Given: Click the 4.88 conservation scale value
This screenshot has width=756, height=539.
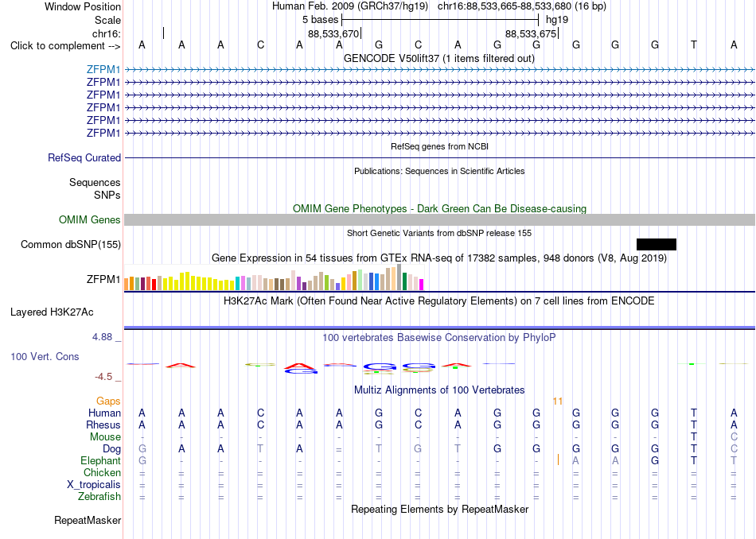Looking at the screenshot, I should [x=102, y=337].
